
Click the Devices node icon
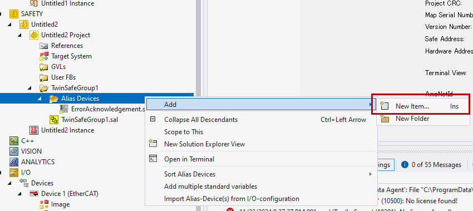[24, 183]
